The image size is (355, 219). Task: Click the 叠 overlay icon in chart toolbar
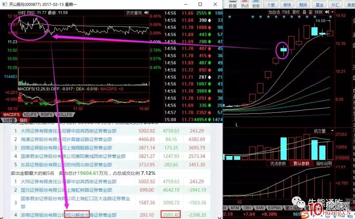tap(304, 12)
